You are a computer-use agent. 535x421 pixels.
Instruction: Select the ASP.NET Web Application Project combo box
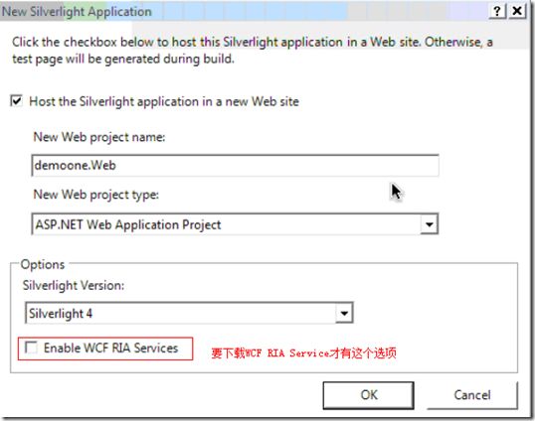pos(235,224)
